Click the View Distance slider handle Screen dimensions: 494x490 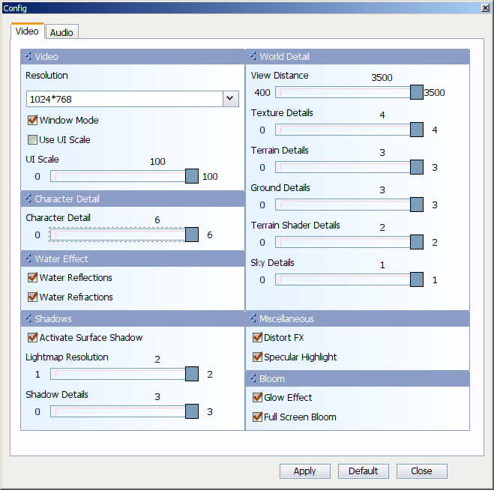[x=417, y=92]
